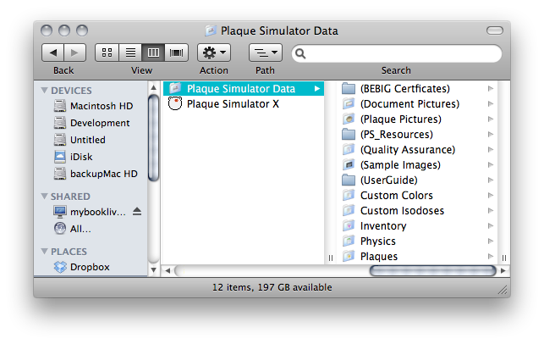Collapse the DEVICES section
Image resolution: width=544 pixels, height=344 pixels.
coord(44,91)
